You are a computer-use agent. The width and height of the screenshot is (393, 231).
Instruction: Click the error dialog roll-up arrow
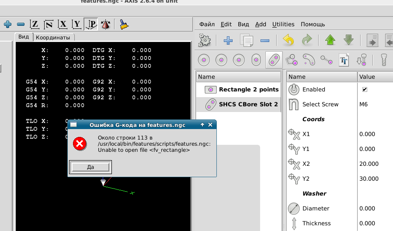[202, 125]
